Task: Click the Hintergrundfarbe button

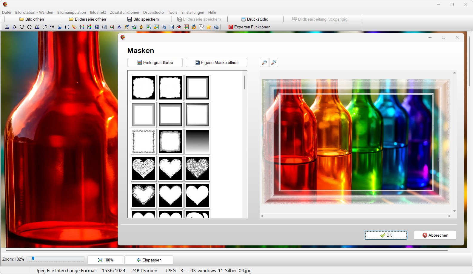Action: pyautogui.click(x=155, y=62)
